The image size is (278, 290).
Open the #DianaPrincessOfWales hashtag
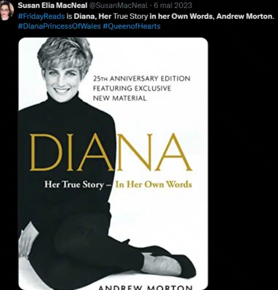59,26
